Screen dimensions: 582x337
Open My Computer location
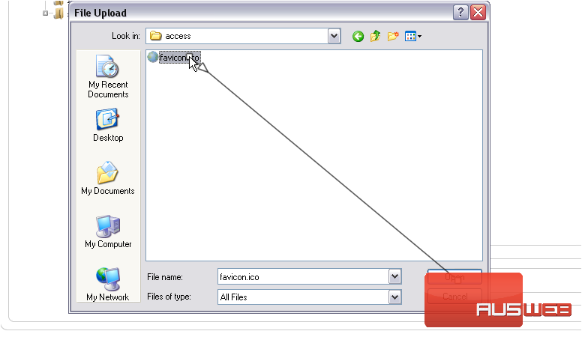click(108, 231)
